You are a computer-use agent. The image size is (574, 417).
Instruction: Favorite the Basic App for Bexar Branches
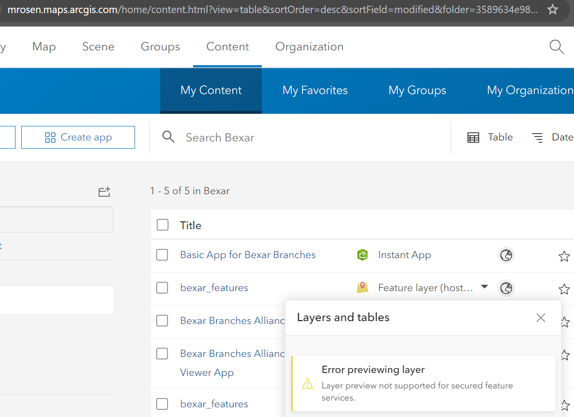564,256
